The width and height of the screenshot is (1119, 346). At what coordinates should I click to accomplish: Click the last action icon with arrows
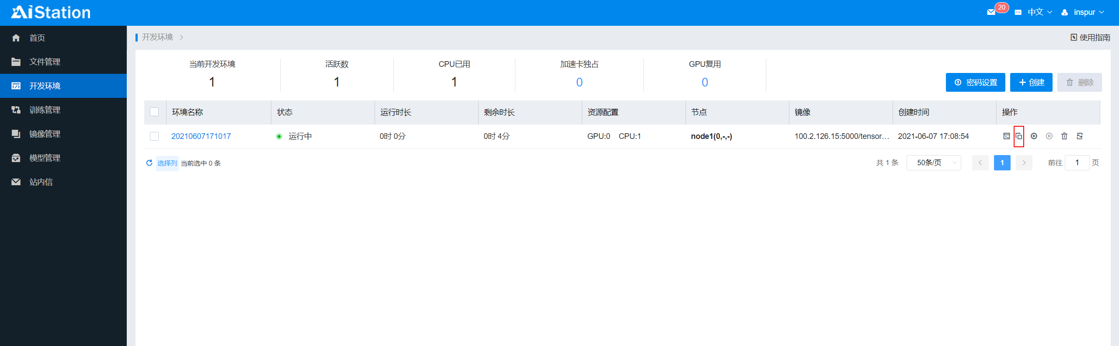tap(1080, 136)
